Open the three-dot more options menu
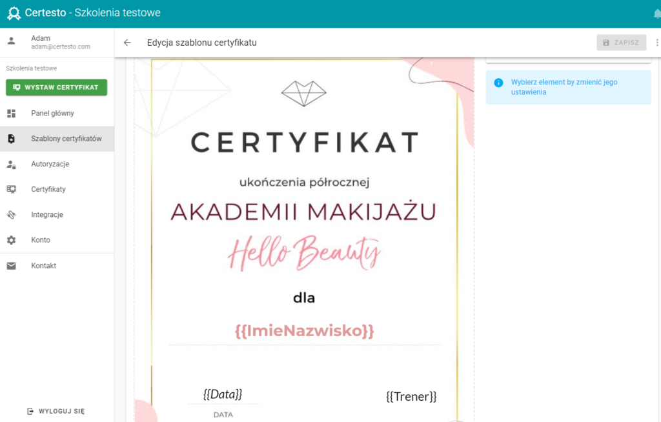661x422 pixels. click(x=656, y=43)
